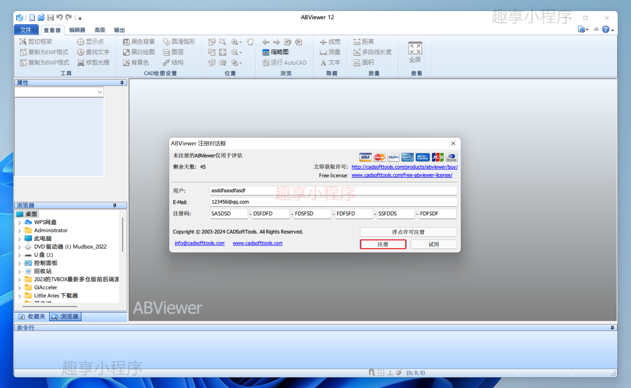Click the Open file folder icon
631x388 pixels.
pyautogui.click(x=41, y=18)
